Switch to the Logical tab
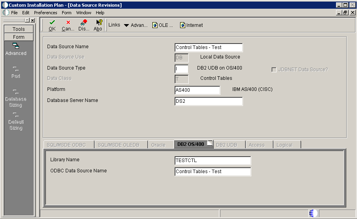This screenshot has height=219, width=357. click(287, 145)
